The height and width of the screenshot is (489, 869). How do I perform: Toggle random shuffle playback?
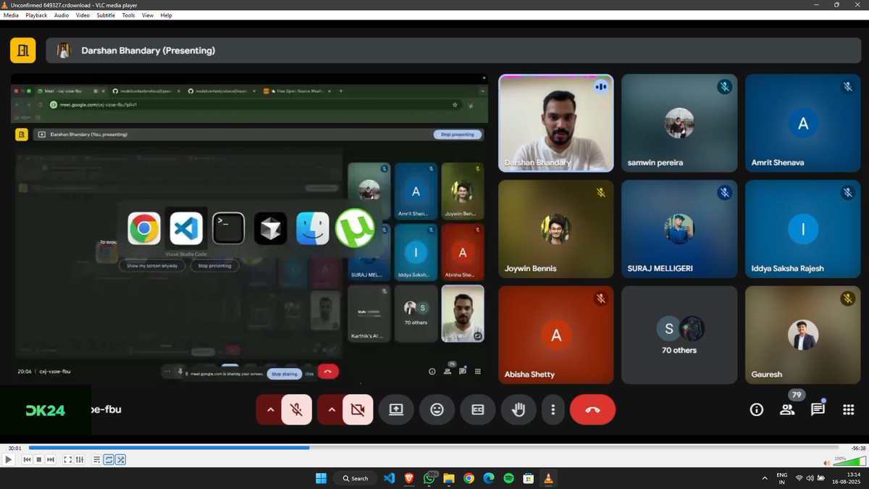point(120,459)
